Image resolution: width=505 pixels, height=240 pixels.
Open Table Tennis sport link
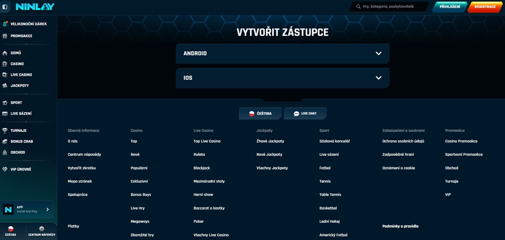pos(330,195)
